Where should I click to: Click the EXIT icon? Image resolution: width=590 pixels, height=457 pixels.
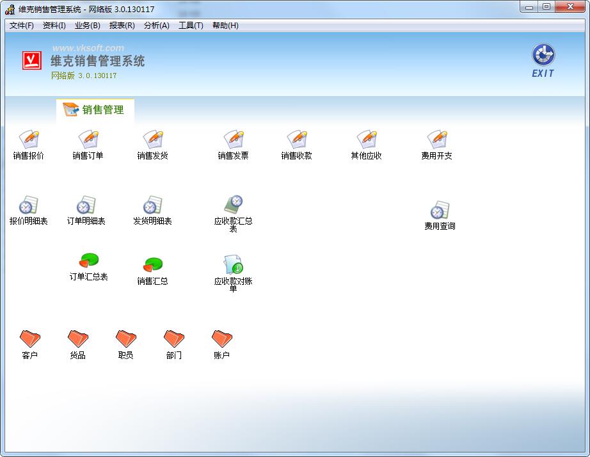(x=543, y=60)
